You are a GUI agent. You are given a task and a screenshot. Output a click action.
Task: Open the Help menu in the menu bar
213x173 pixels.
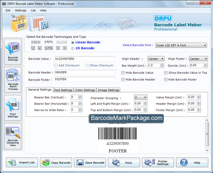[43, 10]
